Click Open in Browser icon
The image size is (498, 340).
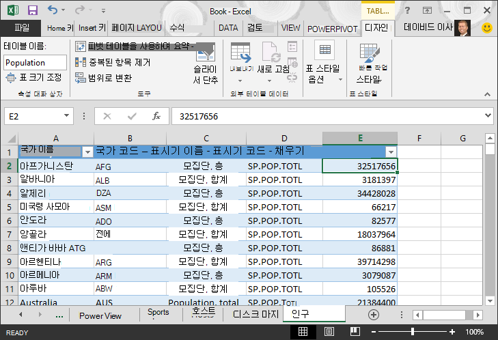tap(292, 63)
